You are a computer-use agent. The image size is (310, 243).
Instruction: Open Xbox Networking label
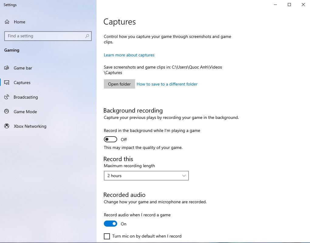pyautogui.click(x=30, y=126)
